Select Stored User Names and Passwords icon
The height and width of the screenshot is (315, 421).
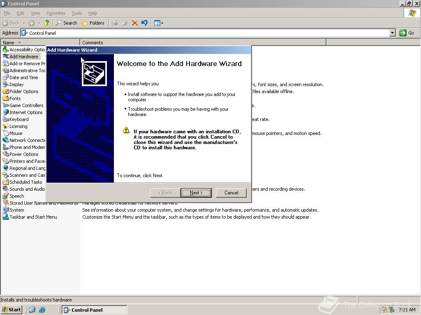(5, 203)
